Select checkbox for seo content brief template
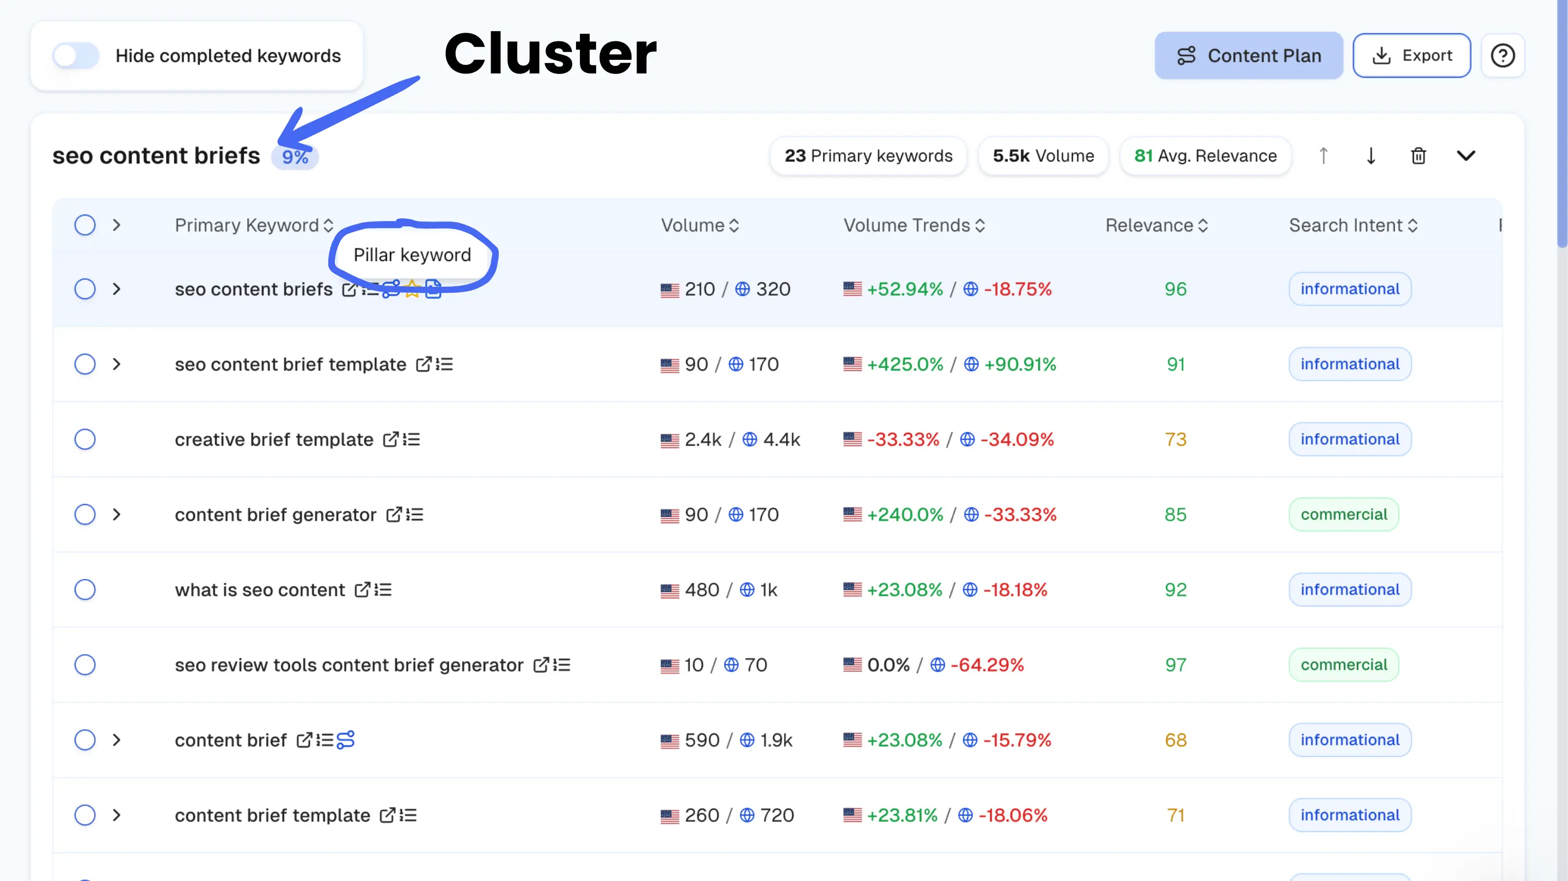 (84, 365)
